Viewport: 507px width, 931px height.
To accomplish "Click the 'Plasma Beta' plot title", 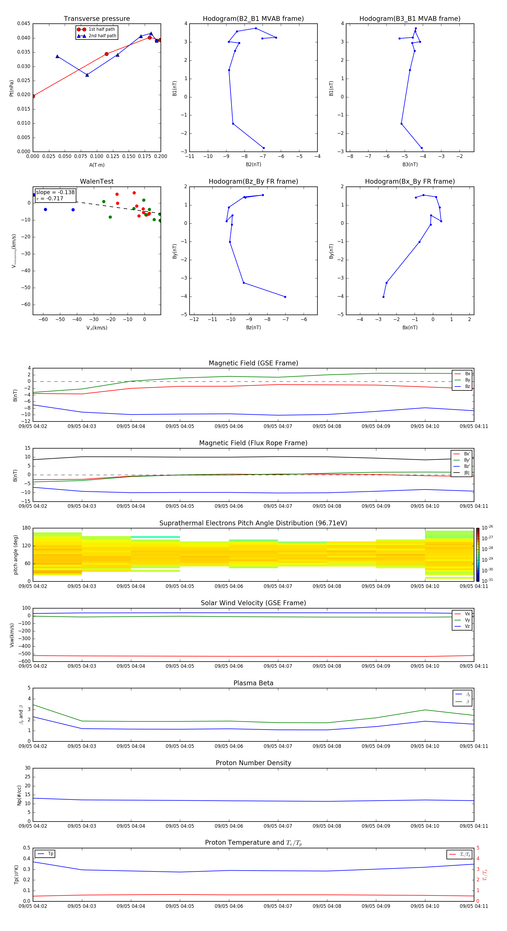I will (253, 683).
